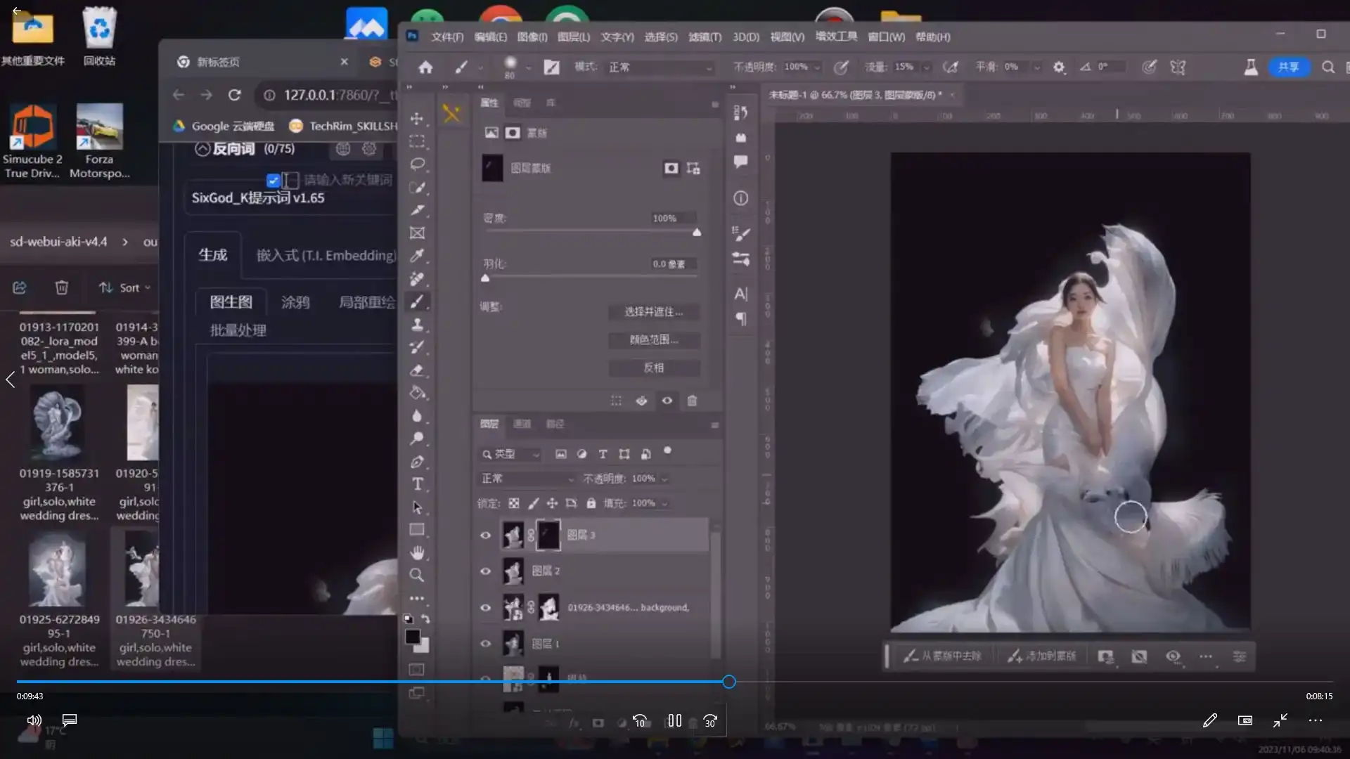Select the Clone Stamp tool

tap(418, 325)
